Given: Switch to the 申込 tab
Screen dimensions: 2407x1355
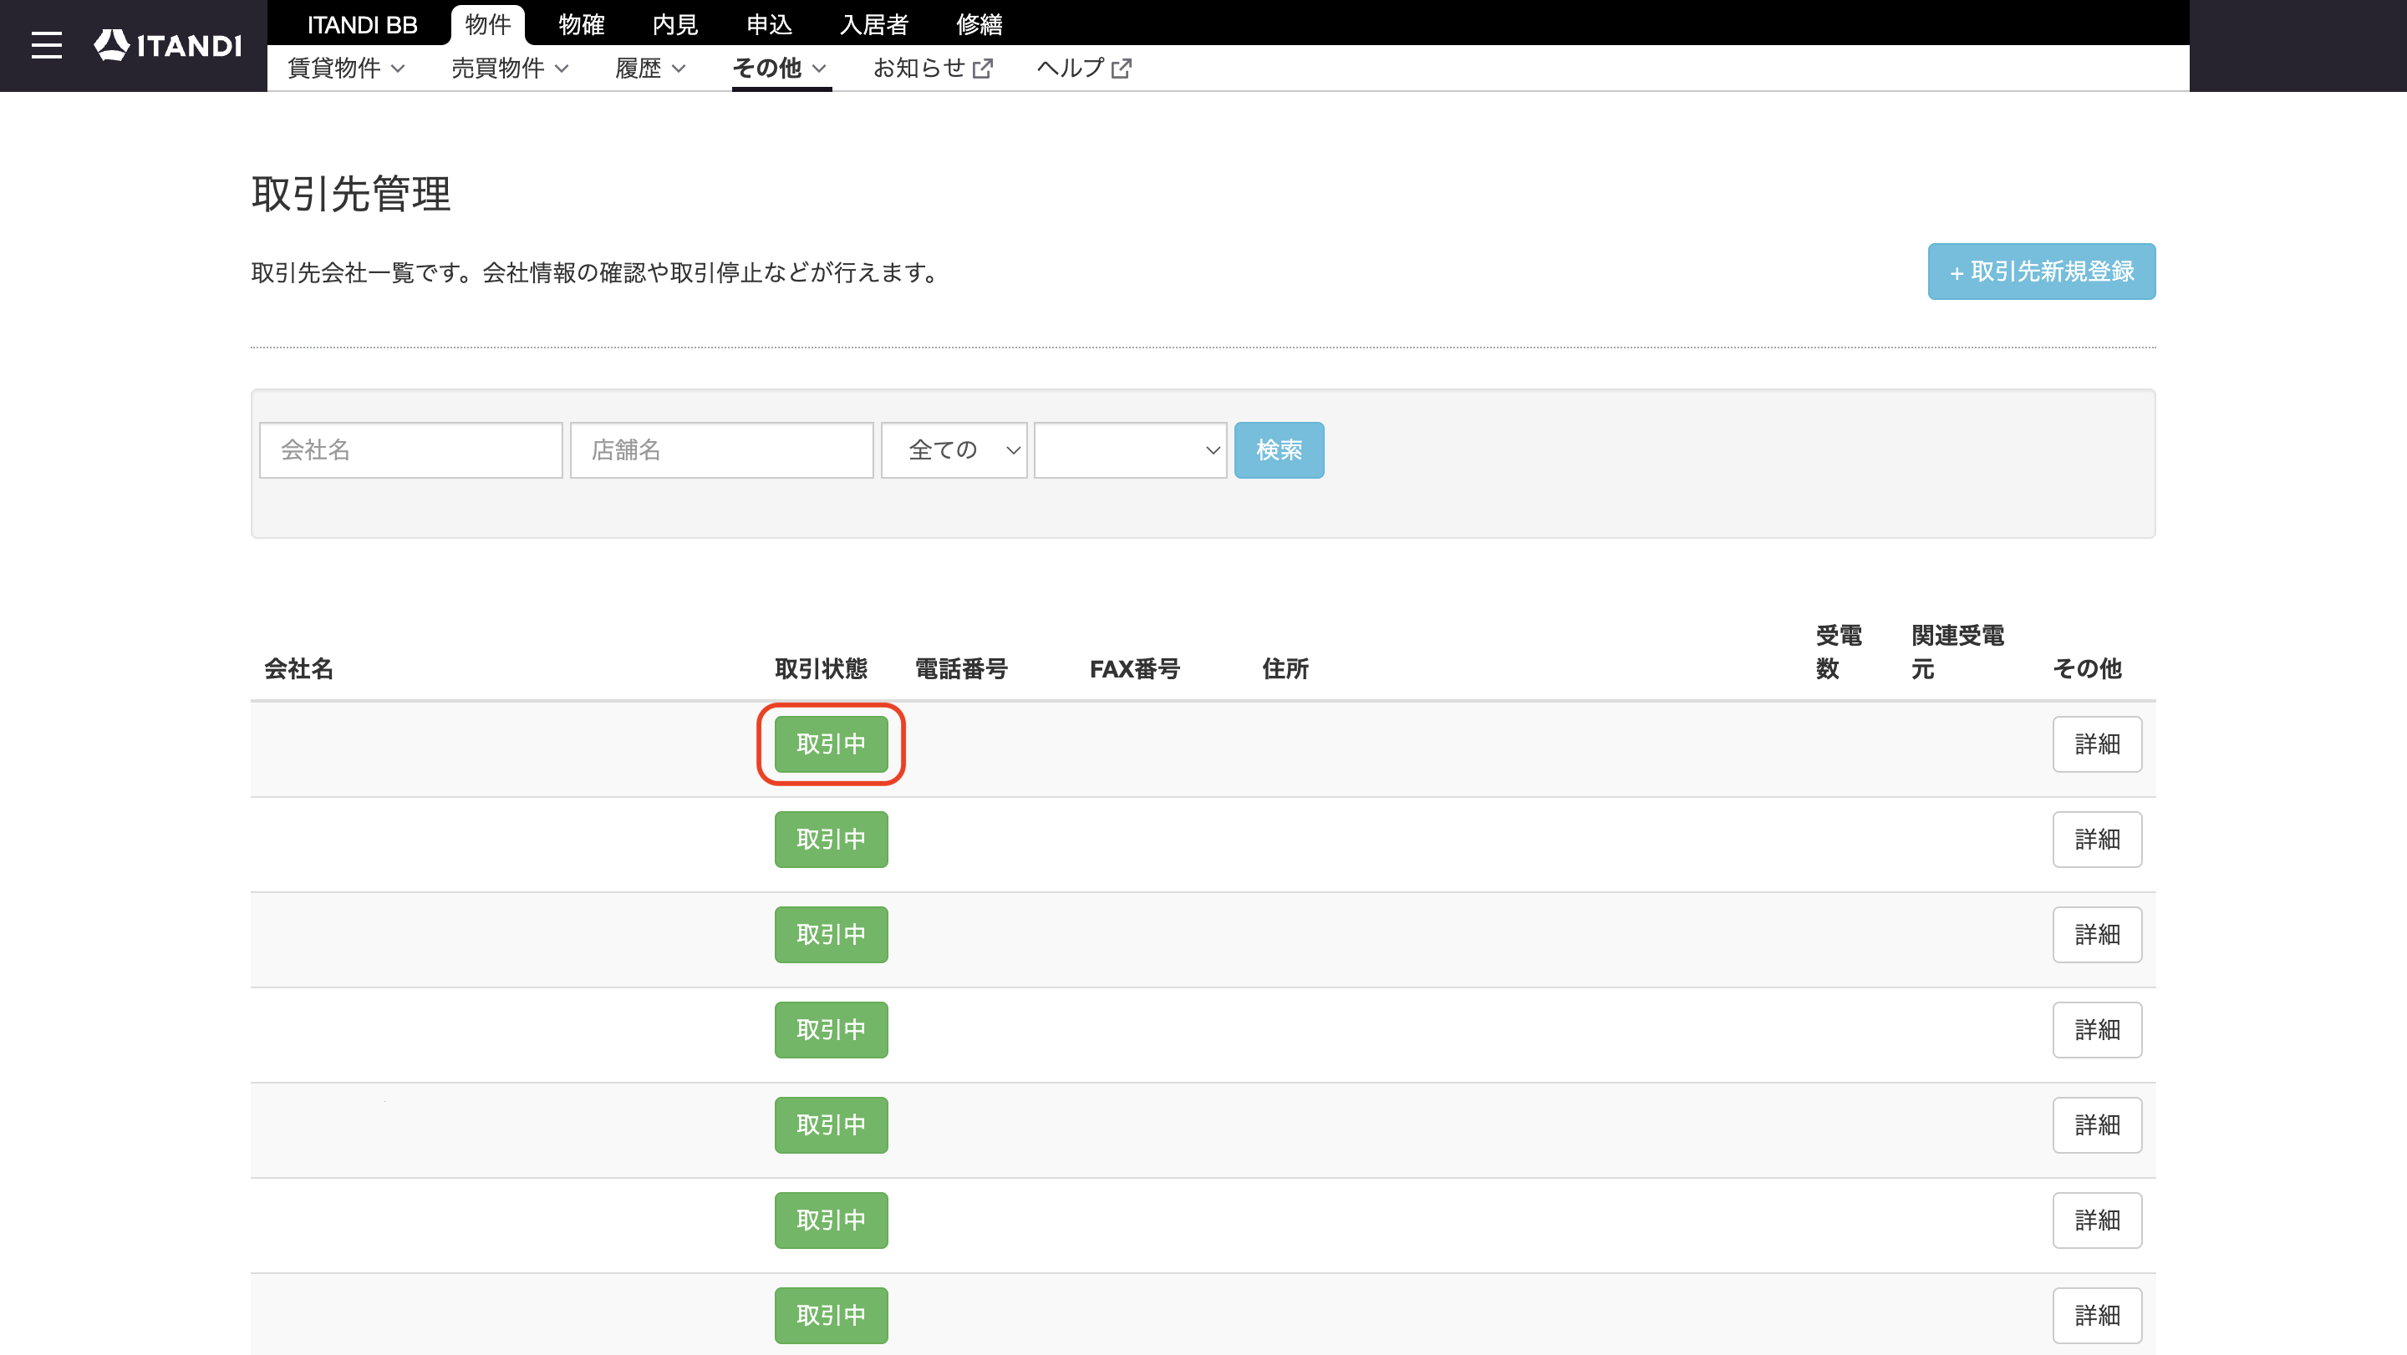Looking at the screenshot, I should pyautogui.click(x=769, y=24).
